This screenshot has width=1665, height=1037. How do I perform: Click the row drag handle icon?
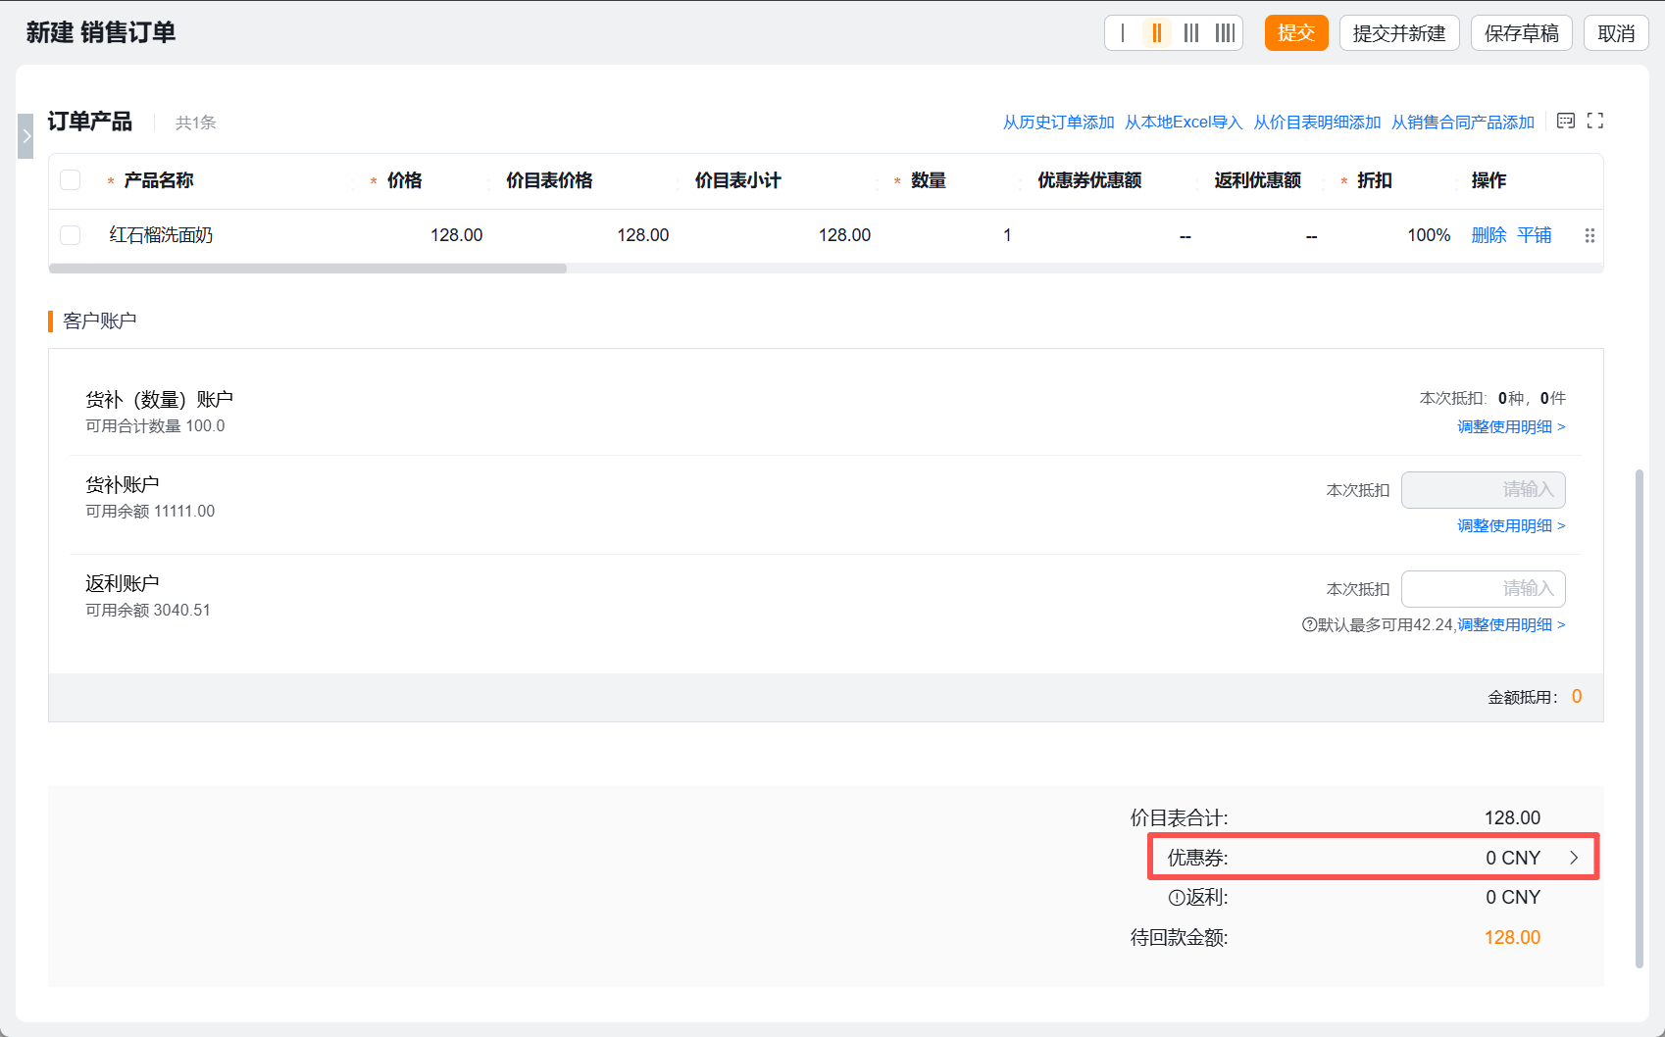1589,235
